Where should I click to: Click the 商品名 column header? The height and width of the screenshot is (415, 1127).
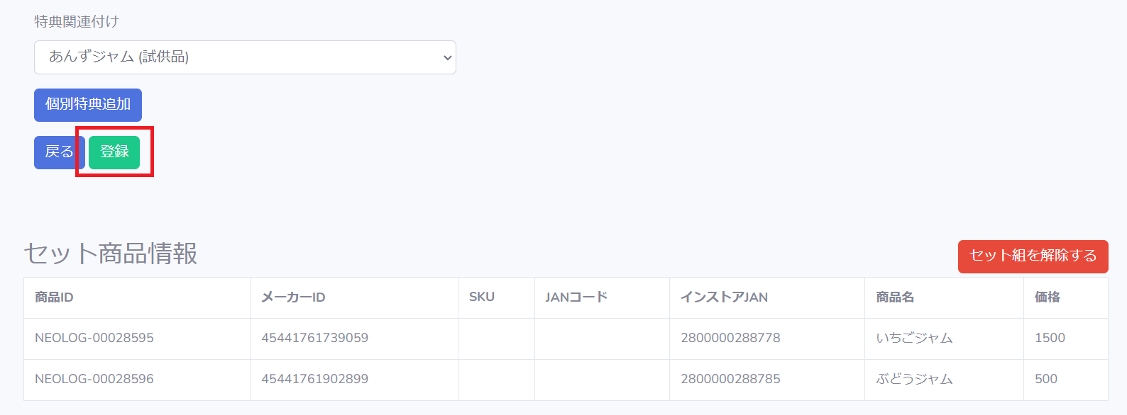pos(895,297)
